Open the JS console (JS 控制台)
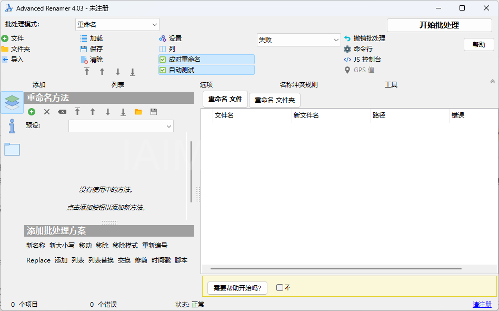 347,60
